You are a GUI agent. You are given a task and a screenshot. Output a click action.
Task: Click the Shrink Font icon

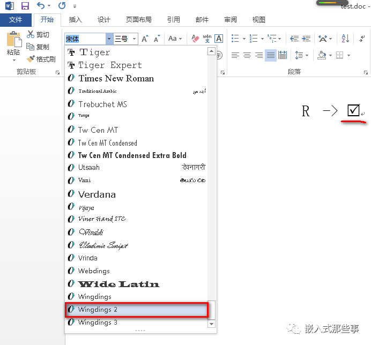pyautogui.click(x=157, y=39)
